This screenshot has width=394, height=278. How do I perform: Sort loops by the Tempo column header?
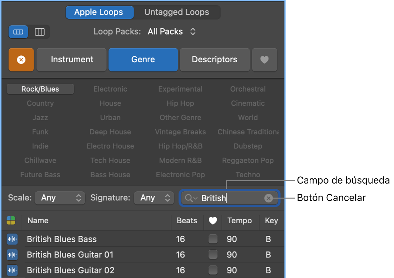click(239, 221)
